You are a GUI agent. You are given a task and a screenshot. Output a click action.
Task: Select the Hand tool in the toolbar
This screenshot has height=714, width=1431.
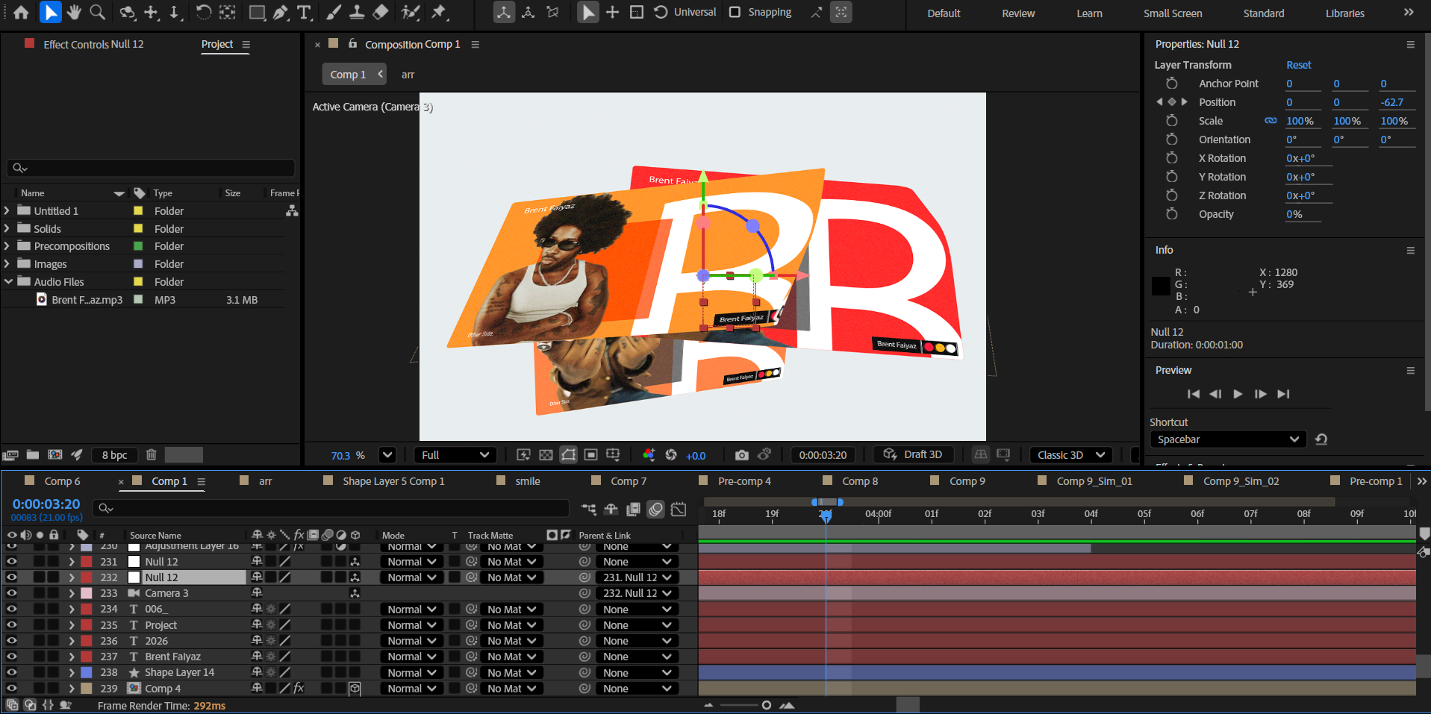click(73, 13)
